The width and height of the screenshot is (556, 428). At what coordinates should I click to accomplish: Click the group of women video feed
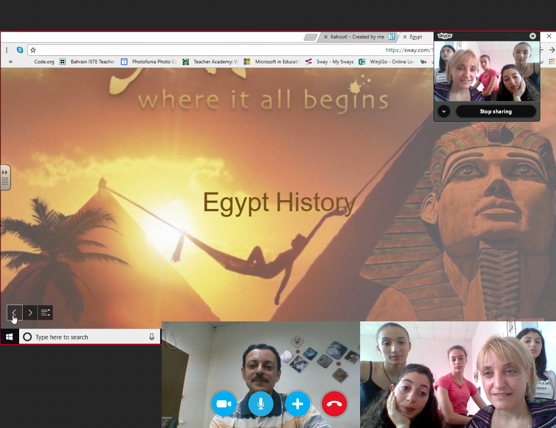[458, 375]
